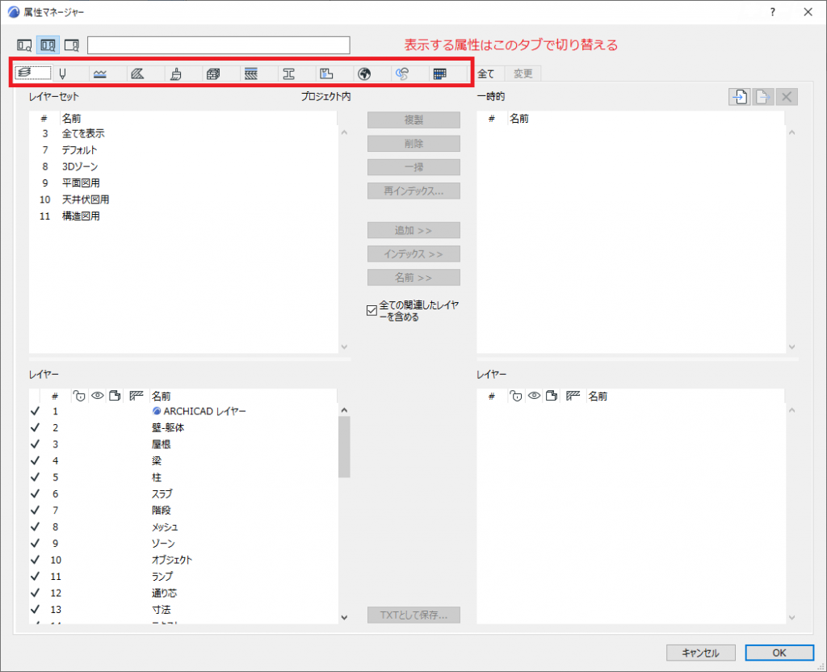Screen dimensions: 827x672
Task: Open the Zone Categories tab
Action: click(x=326, y=73)
